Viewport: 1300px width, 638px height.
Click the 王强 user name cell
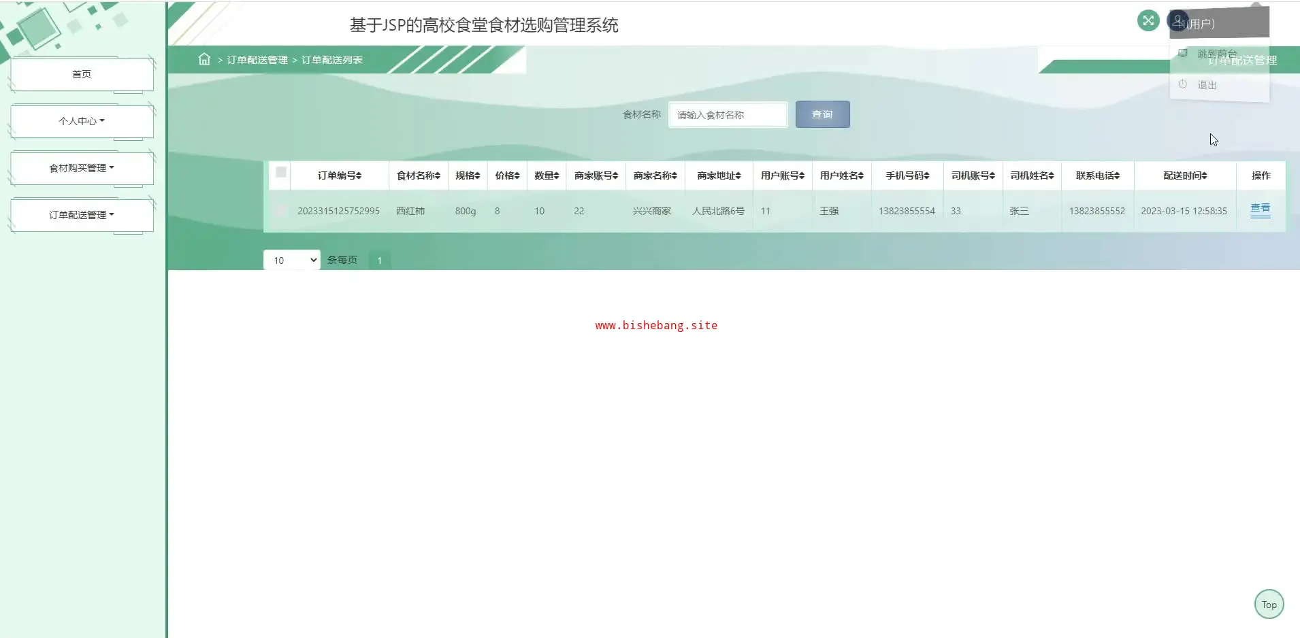(x=829, y=211)
